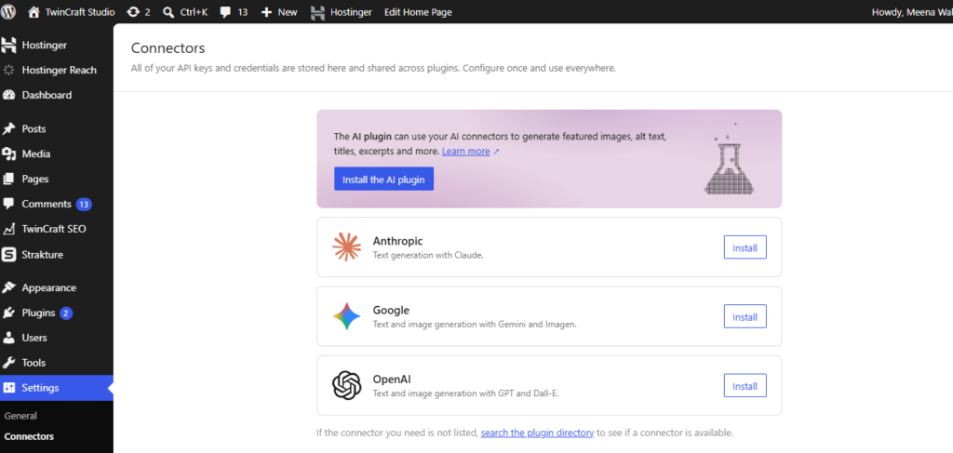This screenshot has height=453, width=953.
Task: Click the Media icon in sidebar
Action: [8, 153]
